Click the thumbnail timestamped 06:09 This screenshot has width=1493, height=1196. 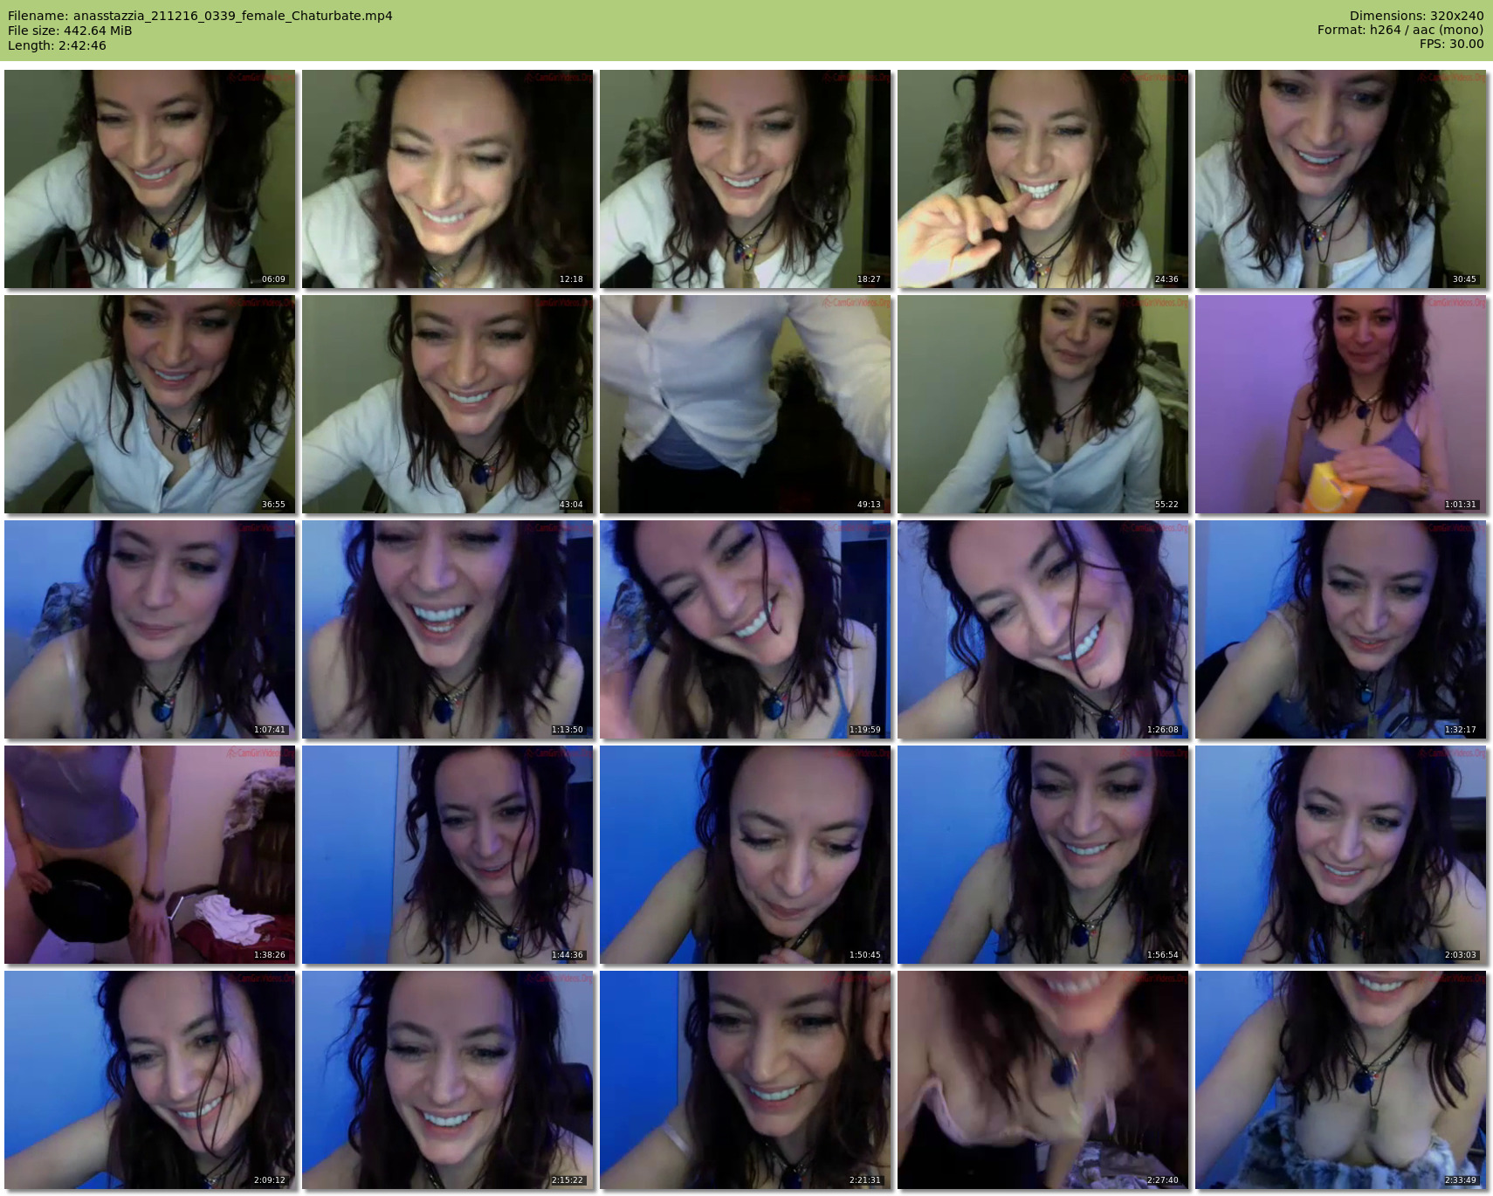tap(149, 179)
